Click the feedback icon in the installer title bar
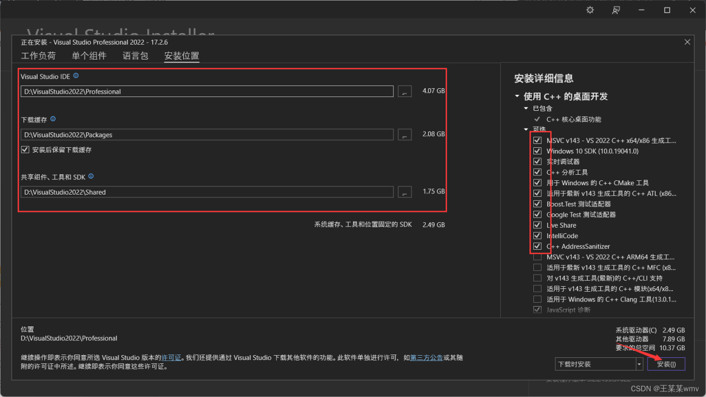 (616, 10)
